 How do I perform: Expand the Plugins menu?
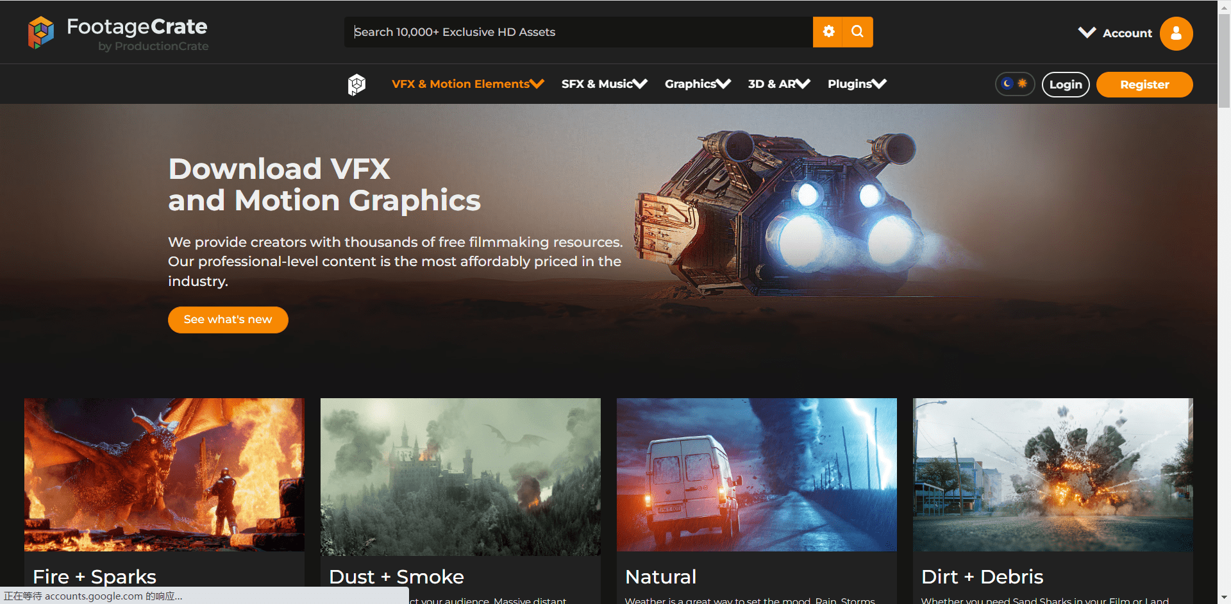[x=857, y=84]
